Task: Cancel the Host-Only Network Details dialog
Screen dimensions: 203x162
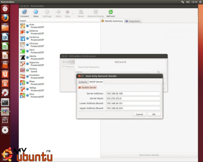Action: (139, 114)
